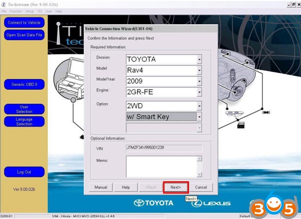
Task: Click Connect to Vehicle button
Action: pos(24,23)
